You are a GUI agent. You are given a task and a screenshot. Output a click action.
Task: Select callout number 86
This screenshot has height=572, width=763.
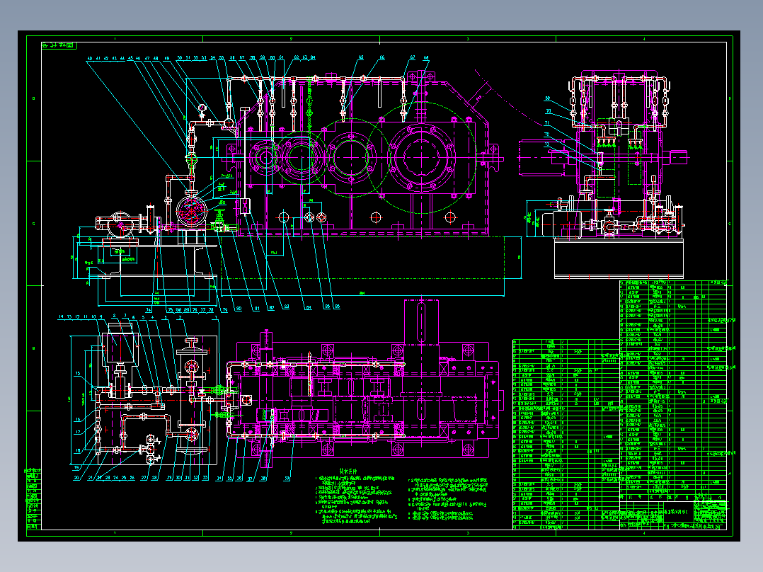click(337, 307)
